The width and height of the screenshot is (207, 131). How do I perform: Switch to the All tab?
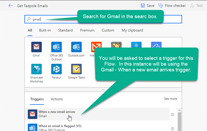pyautogui.click(x=30, y=30)
